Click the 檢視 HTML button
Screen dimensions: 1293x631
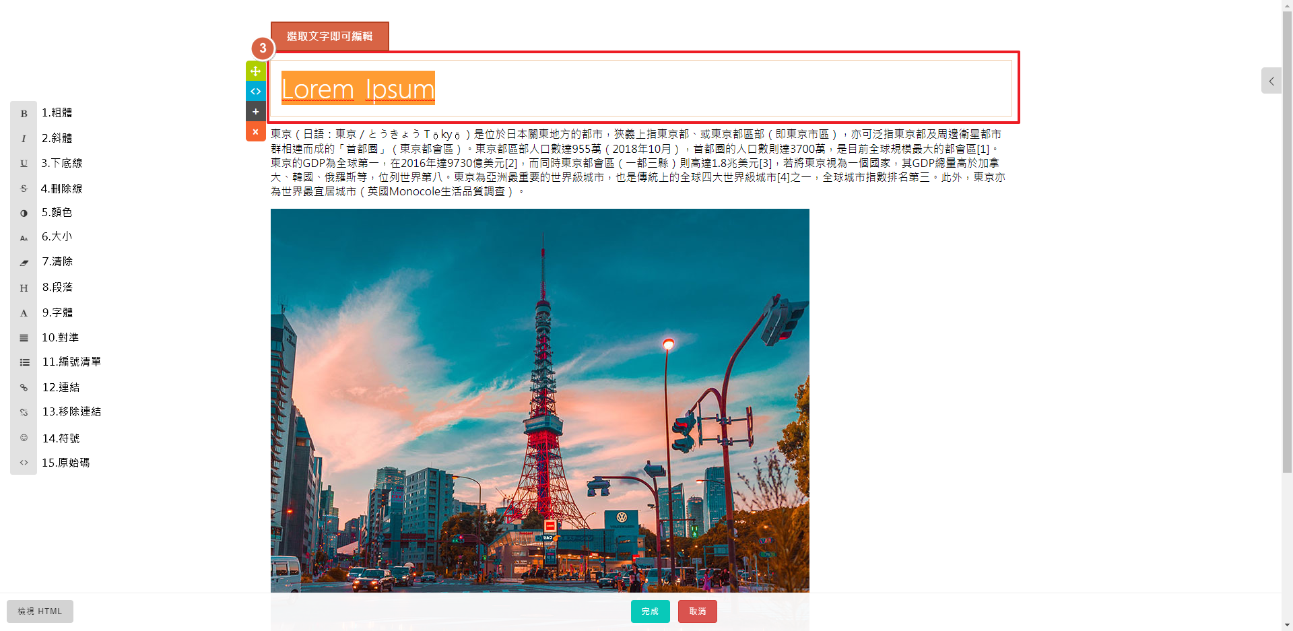click(40, 611)
